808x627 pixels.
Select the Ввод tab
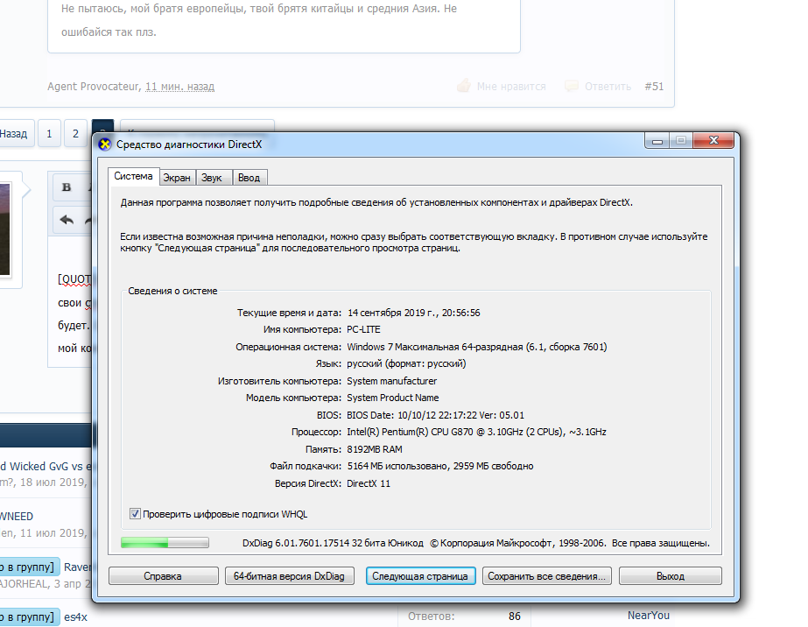click(249, 178)
